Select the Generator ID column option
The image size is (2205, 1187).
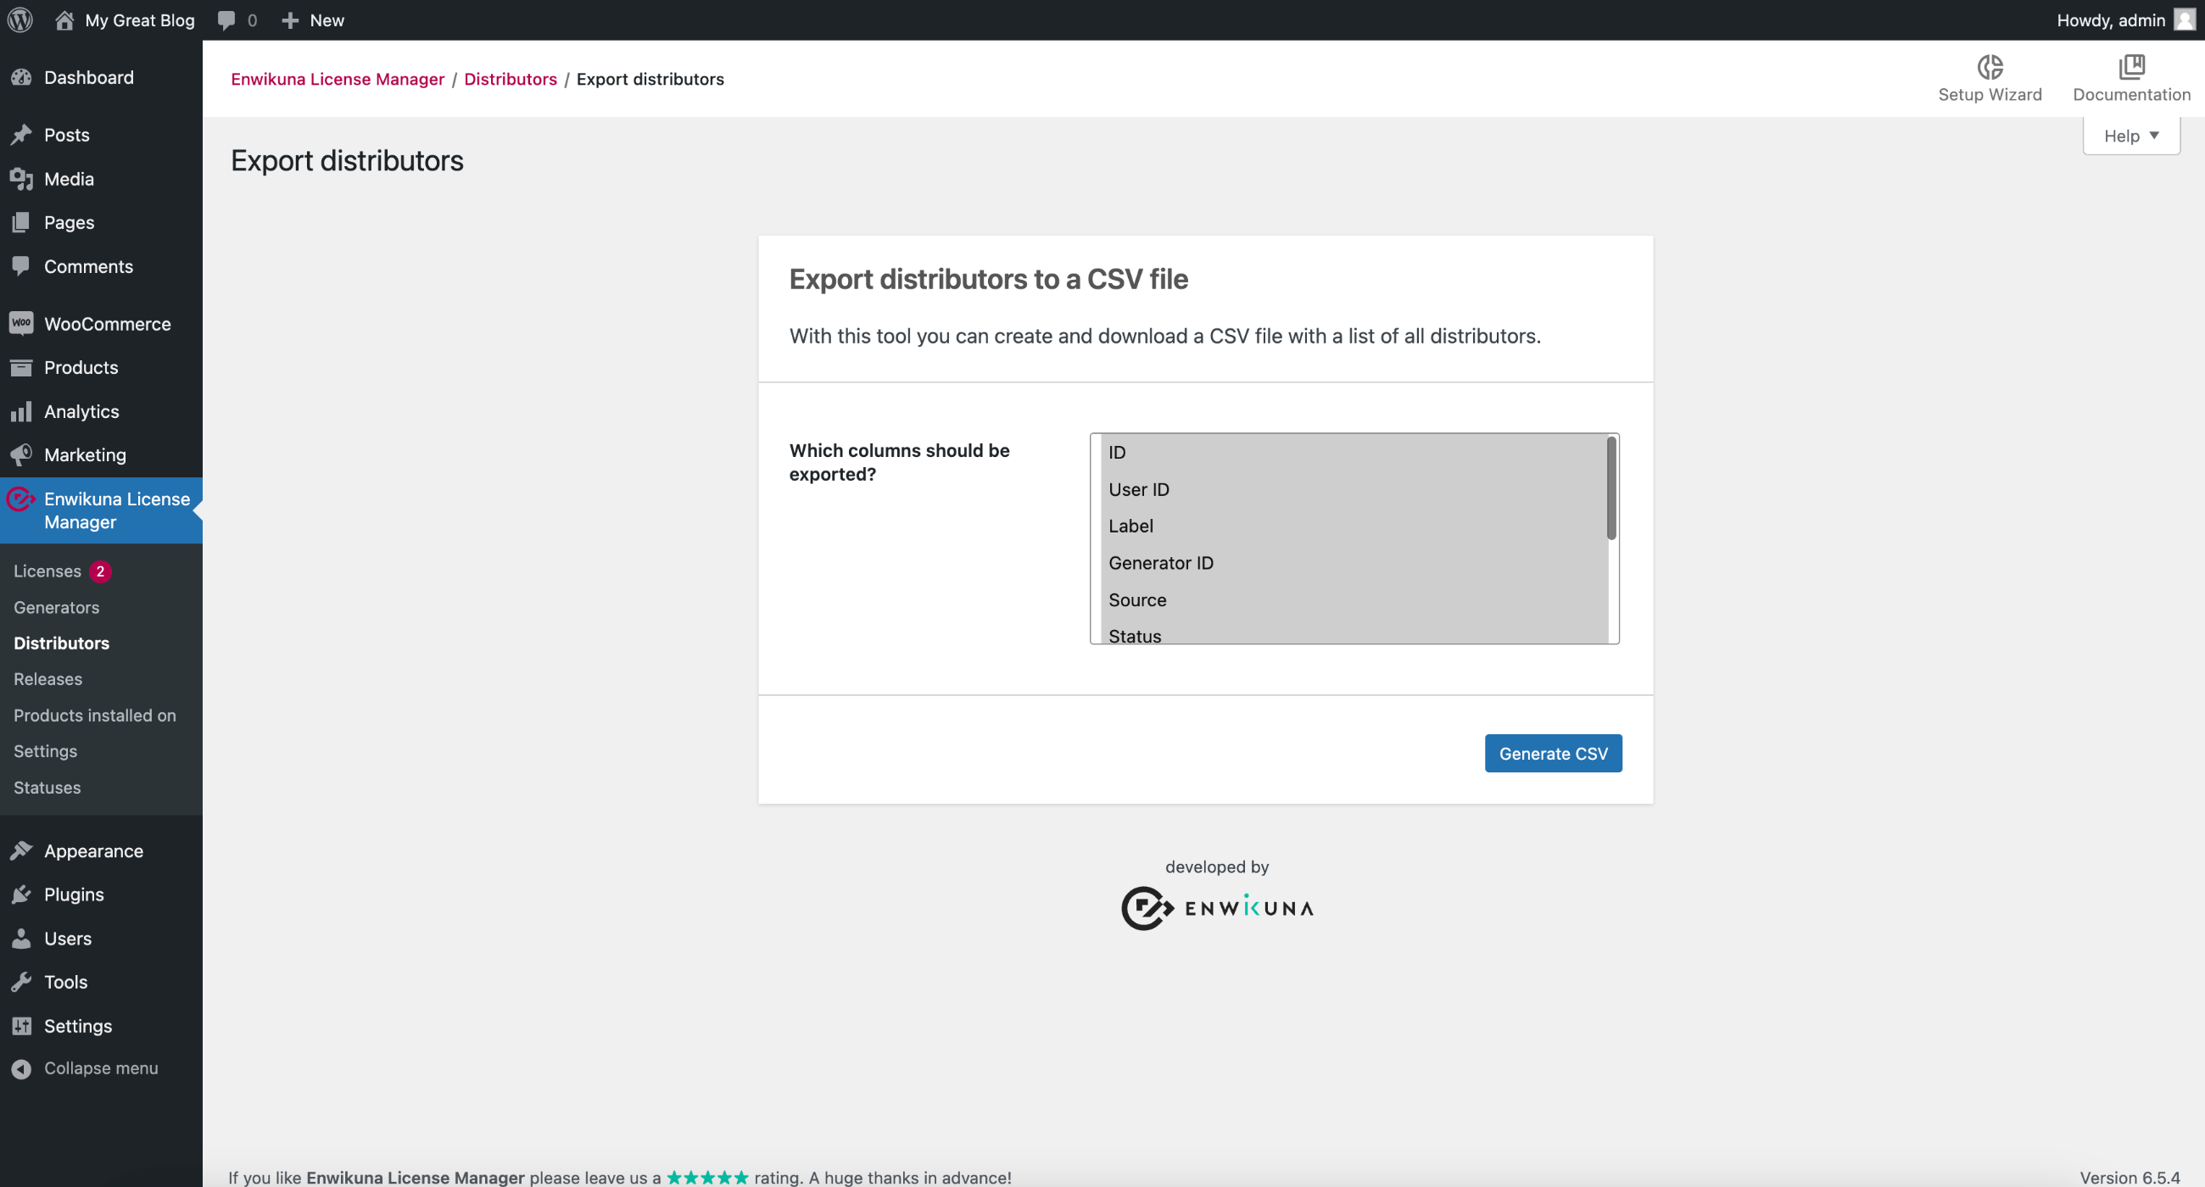[1159, 561]
